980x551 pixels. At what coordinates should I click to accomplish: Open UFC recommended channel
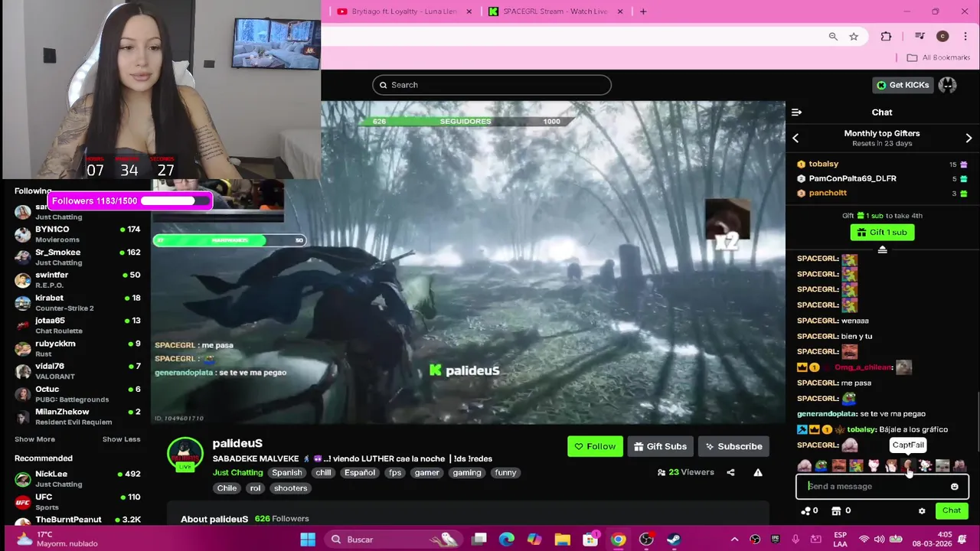pyautogui.click(x=77, y=502)
